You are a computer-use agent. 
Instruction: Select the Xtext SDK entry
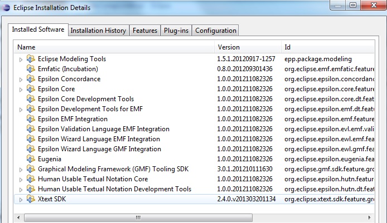pos(52,199)
